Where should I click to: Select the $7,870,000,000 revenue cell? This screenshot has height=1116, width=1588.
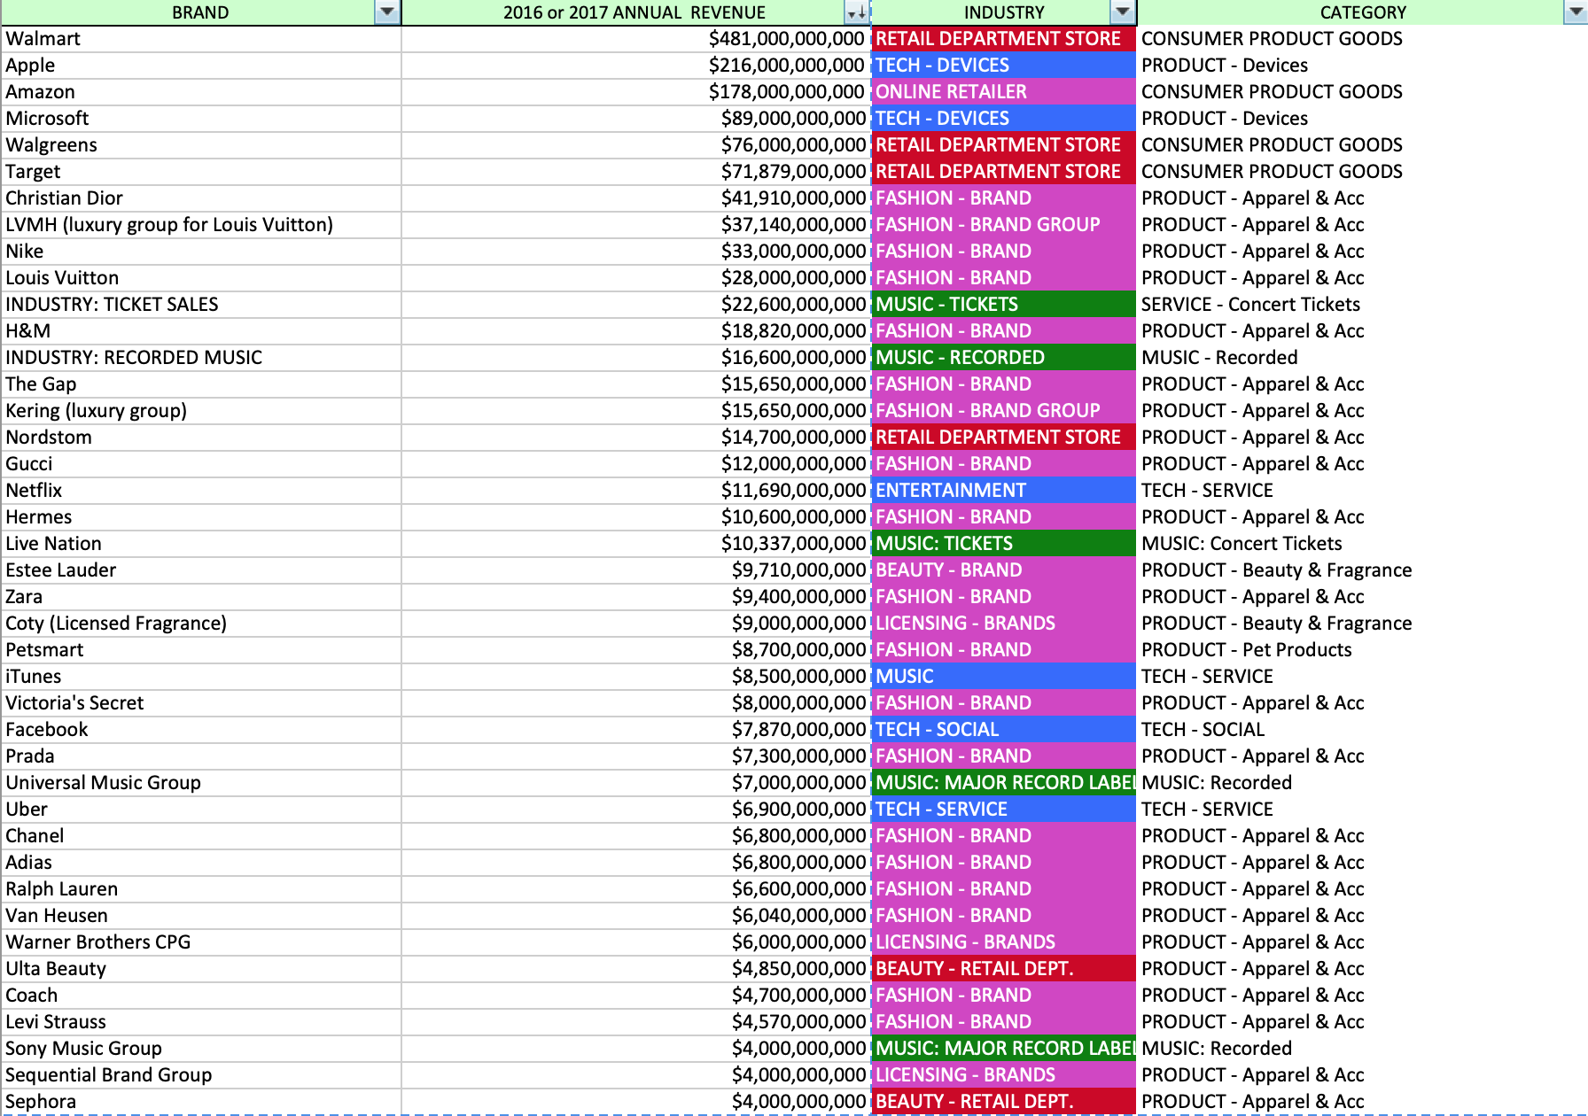coord(636,730)
